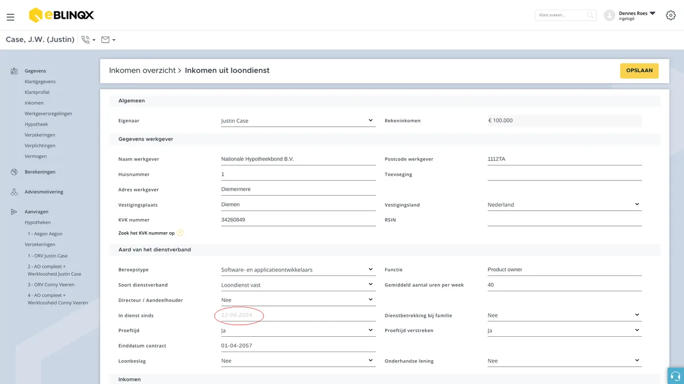
Task: Select Hypotheek in the sidebar
Action: (36, 124)
